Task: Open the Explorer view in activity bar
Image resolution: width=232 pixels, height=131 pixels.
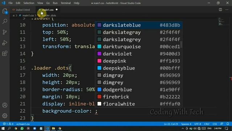Action: click(5, 11)
